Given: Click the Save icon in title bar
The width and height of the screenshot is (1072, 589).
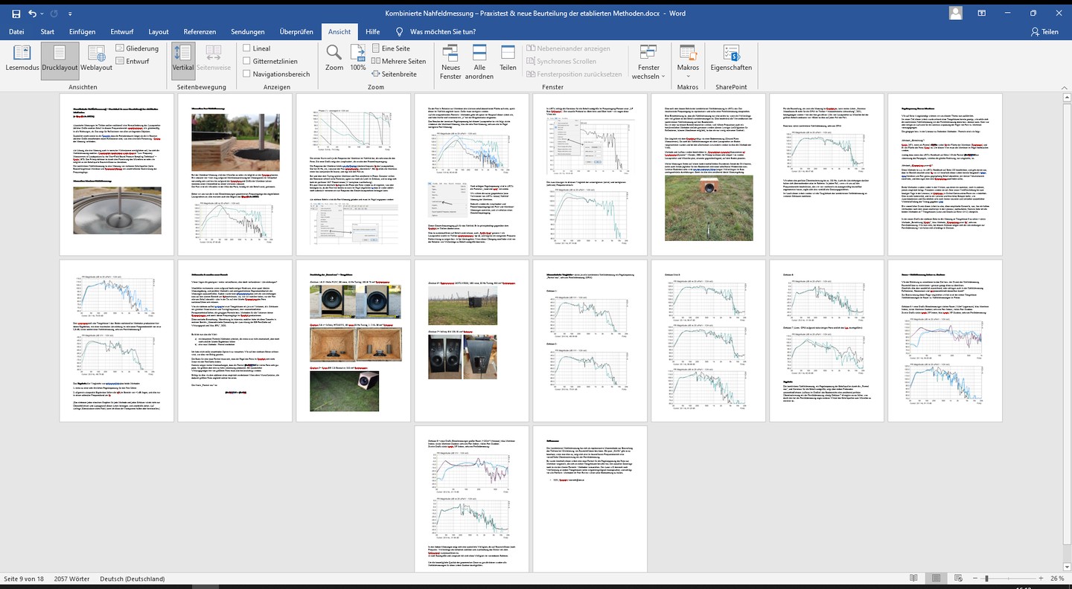Looking at the screenshot, I should (16, 13).
